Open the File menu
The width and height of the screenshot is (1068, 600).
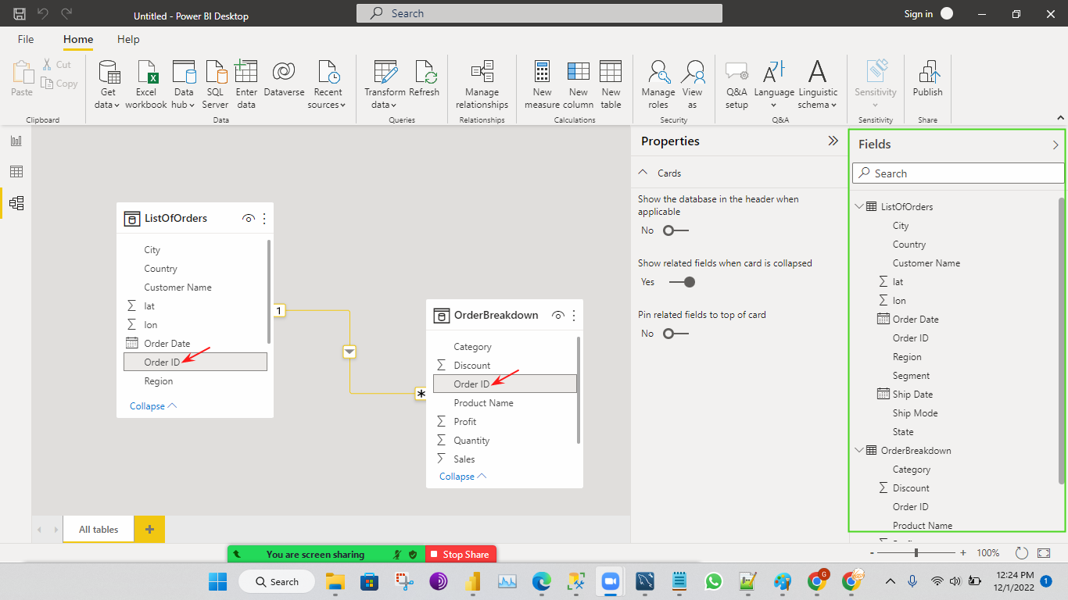[26, 39]
